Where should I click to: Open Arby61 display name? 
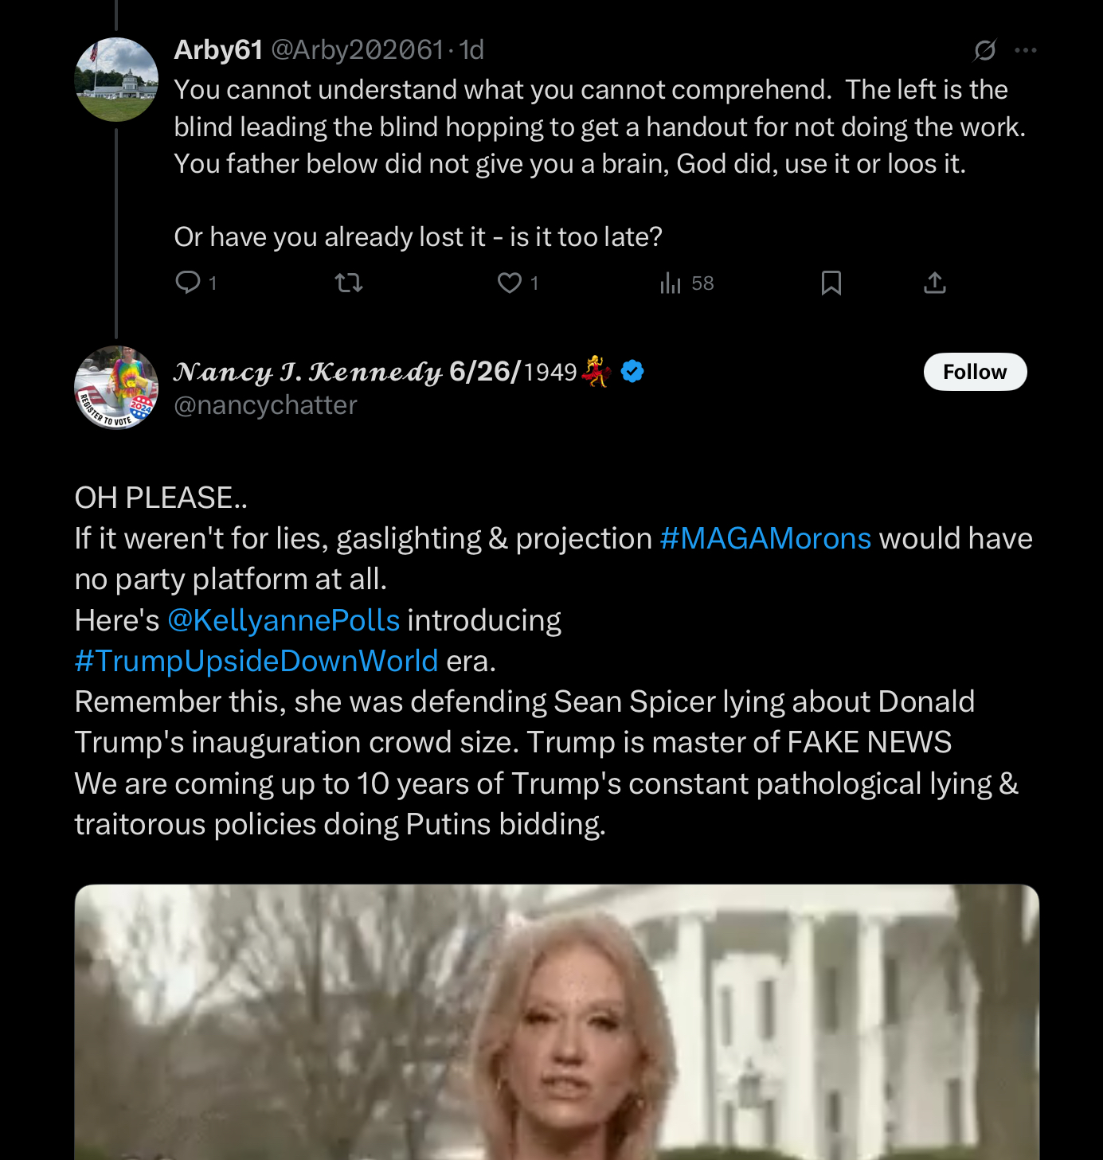click(x=218, y=50)
